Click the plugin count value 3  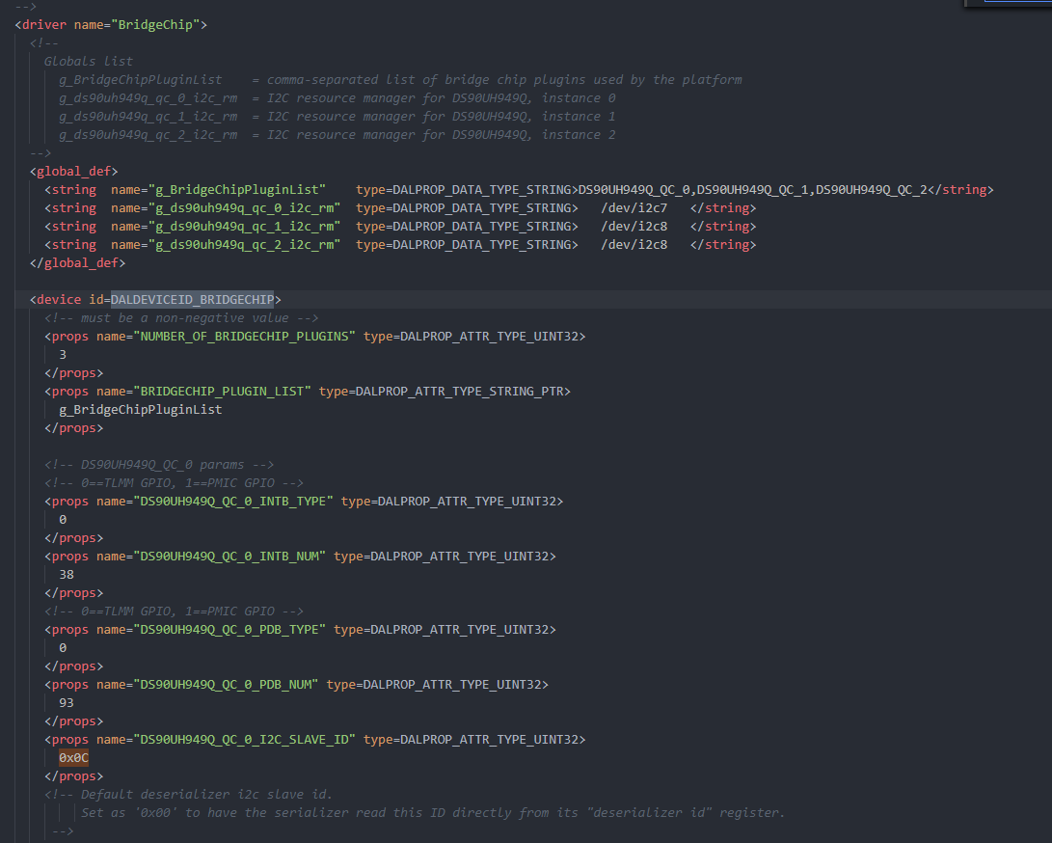tap(63, 354)
